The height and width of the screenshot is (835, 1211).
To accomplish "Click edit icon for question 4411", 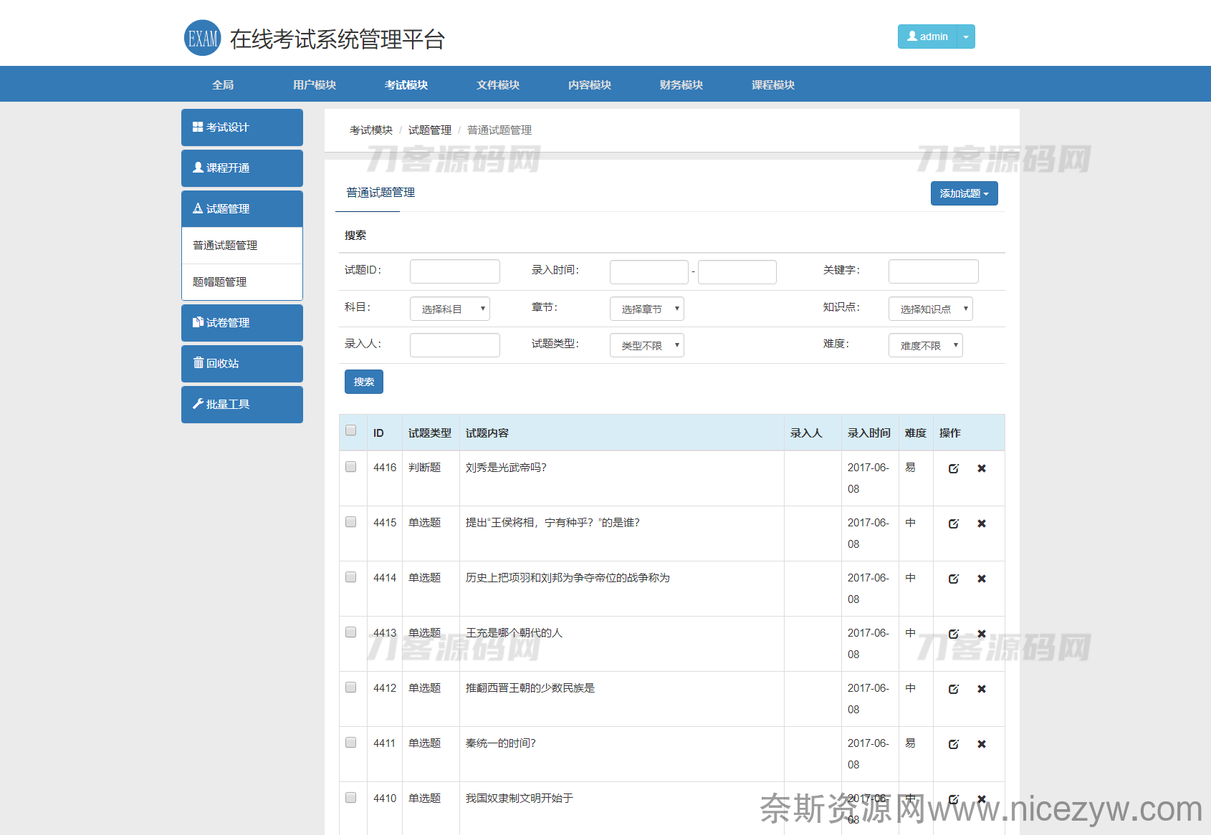I will pos(954,744).
